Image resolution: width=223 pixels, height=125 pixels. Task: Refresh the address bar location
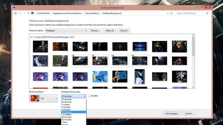coord(171,13)
